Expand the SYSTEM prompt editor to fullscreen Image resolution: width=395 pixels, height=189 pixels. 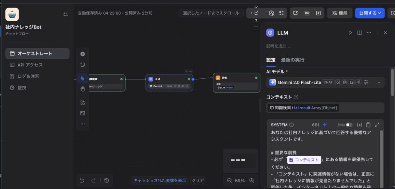[377, 125]
